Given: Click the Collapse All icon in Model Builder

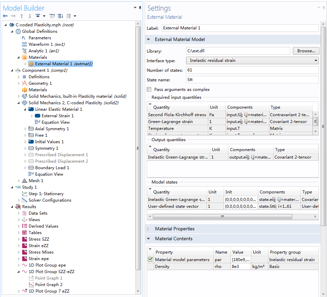Looking at the screenshot, I should point(52,16).
